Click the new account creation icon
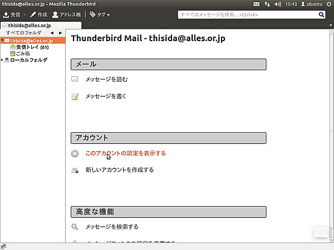The image size is (334, 250). tap(75, 171)
